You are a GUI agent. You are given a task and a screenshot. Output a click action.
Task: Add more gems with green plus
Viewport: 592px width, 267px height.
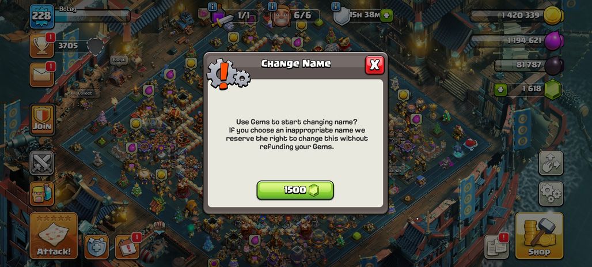click(x=500, y=90)
